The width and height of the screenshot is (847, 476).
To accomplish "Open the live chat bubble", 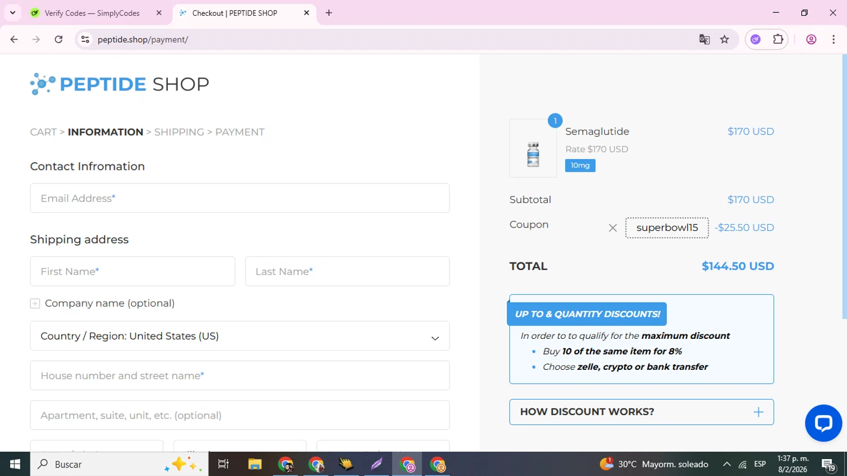I will point(823,423).
